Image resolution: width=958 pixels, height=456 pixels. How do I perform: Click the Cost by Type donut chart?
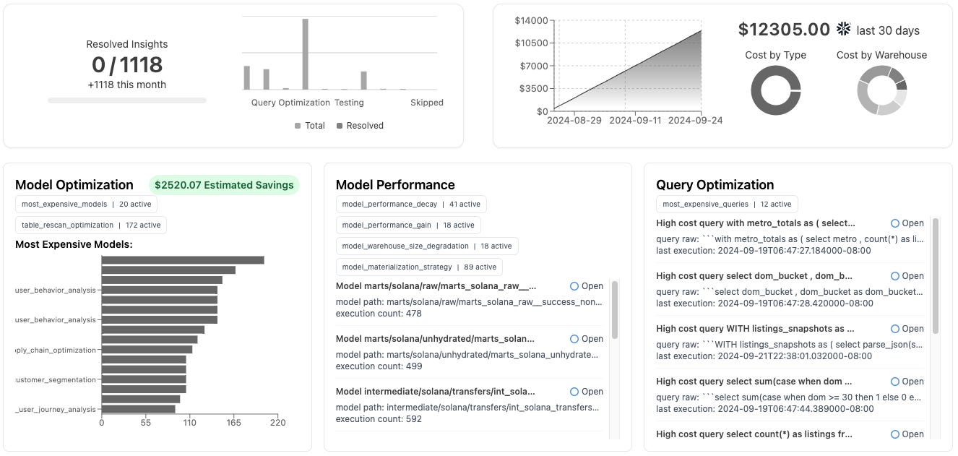click(776, 90)
